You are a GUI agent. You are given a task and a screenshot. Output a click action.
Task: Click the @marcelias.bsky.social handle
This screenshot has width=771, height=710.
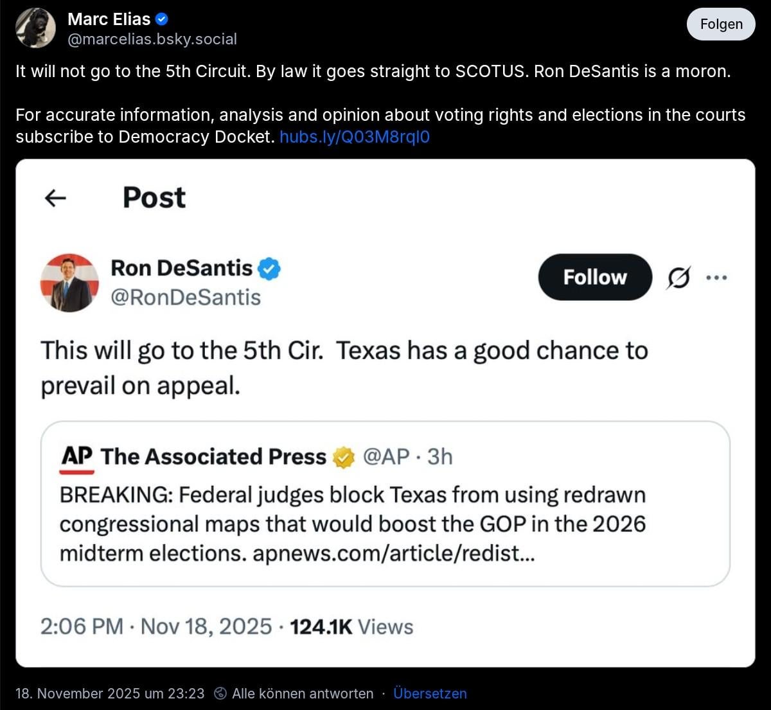click(152, 39)
